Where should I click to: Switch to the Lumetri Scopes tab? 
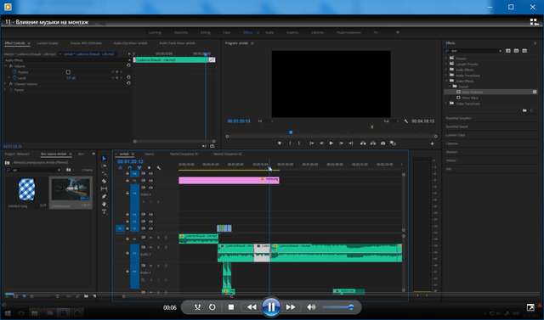pyautogui.click(x=48, y=43)
